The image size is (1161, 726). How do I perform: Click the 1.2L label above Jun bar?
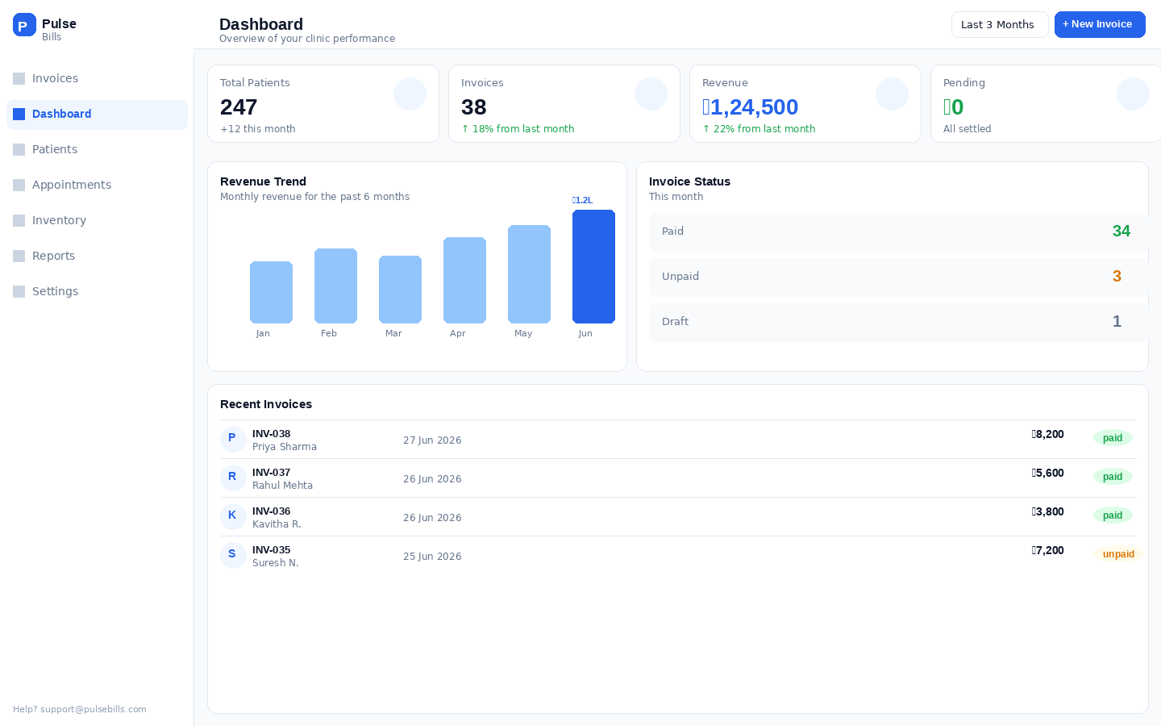pyautogui.click(x=583, y=200)
